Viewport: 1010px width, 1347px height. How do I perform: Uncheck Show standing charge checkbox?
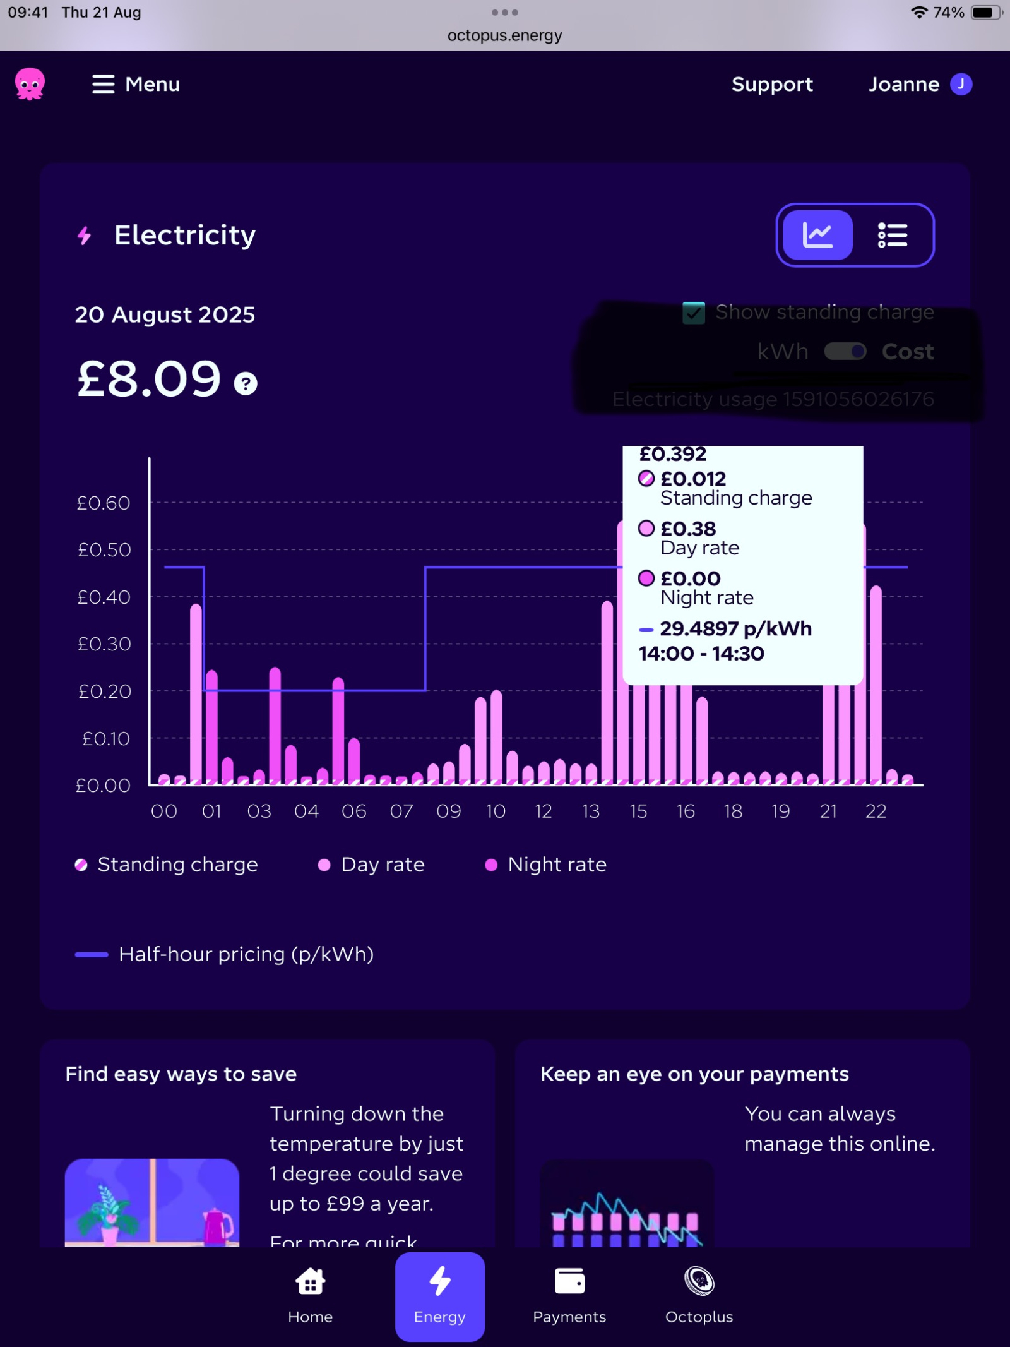pyautogui.click(x=694, y=313)
